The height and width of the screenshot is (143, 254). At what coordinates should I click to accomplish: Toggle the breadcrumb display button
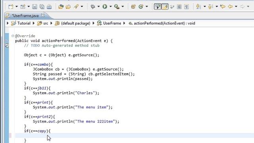coord(158,7)
